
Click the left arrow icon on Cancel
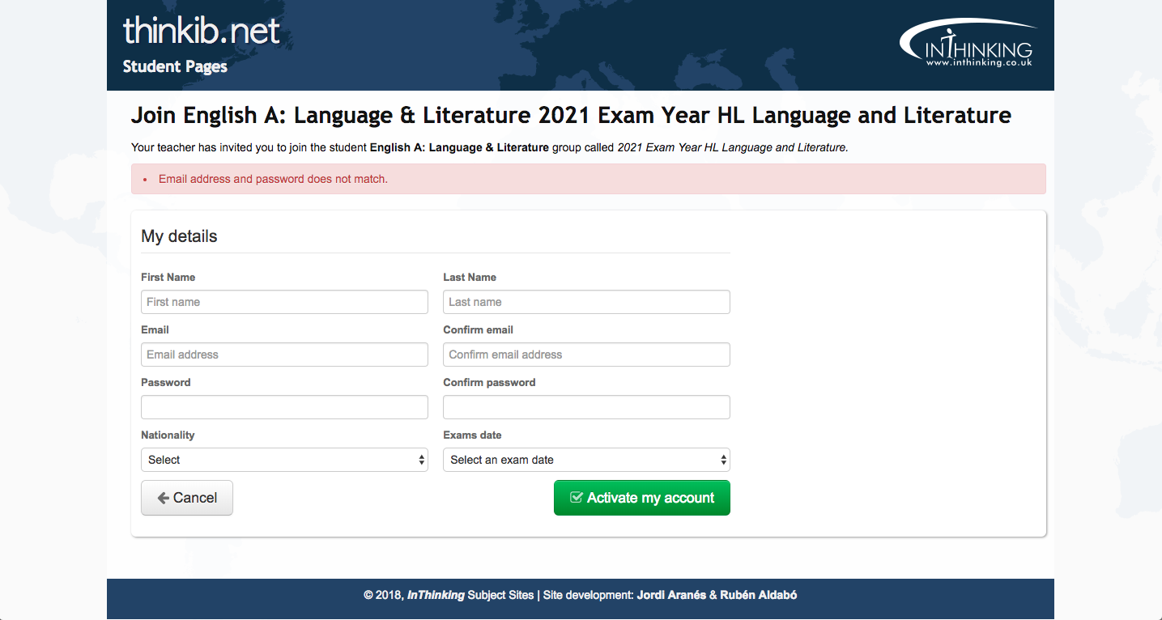coord(163,498)
